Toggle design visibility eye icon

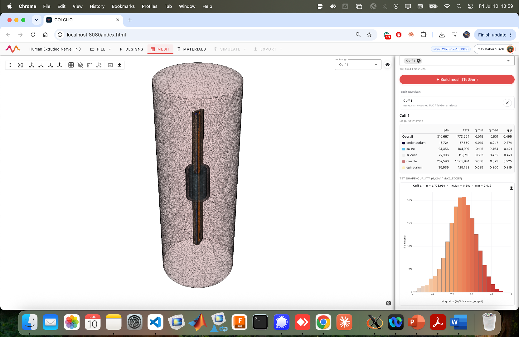click(x=387, y=65)
